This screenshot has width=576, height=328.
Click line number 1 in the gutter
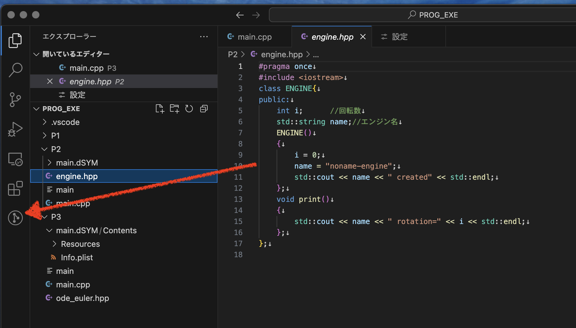[x=240, y=66]
